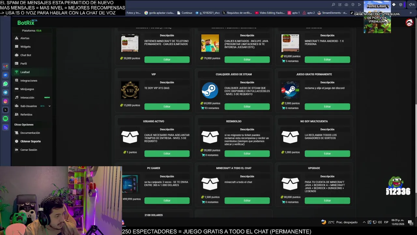Click the box icon in Reembolso card
Image resolution: width=417 pixels, height=235 pixels.
210,137
